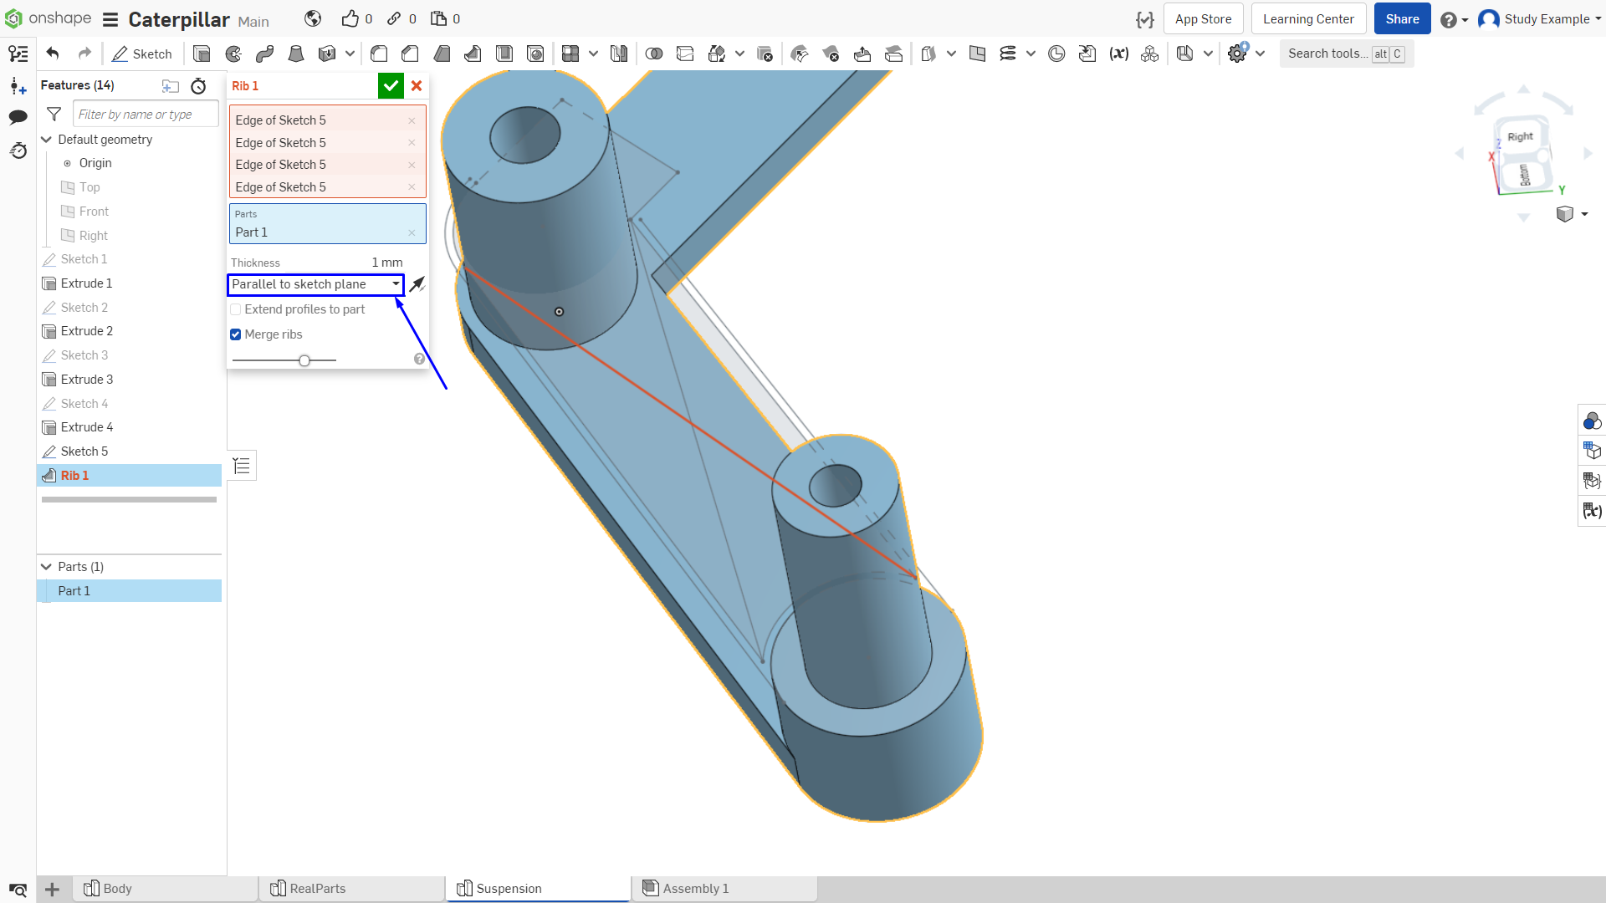Select the Draft tool icon
The width and height of the screenshot is (1606, 903).
[442, 54]
